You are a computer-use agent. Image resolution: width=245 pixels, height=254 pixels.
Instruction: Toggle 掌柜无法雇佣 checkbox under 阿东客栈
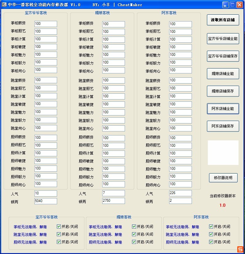tap(211, 227)
